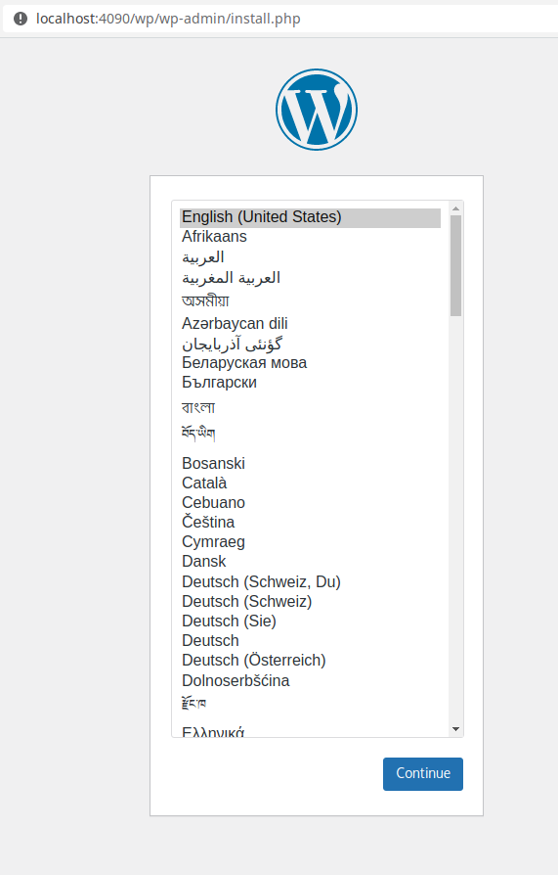The image size is (558, 875).
Task: Select Dolnoserbšćina language option
Action: 311,681
